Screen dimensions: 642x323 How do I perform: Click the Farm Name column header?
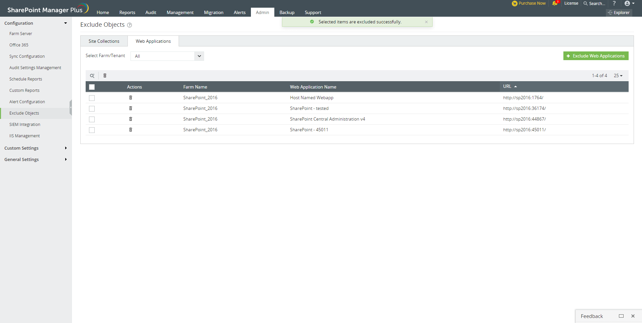[x=195, y=87]
